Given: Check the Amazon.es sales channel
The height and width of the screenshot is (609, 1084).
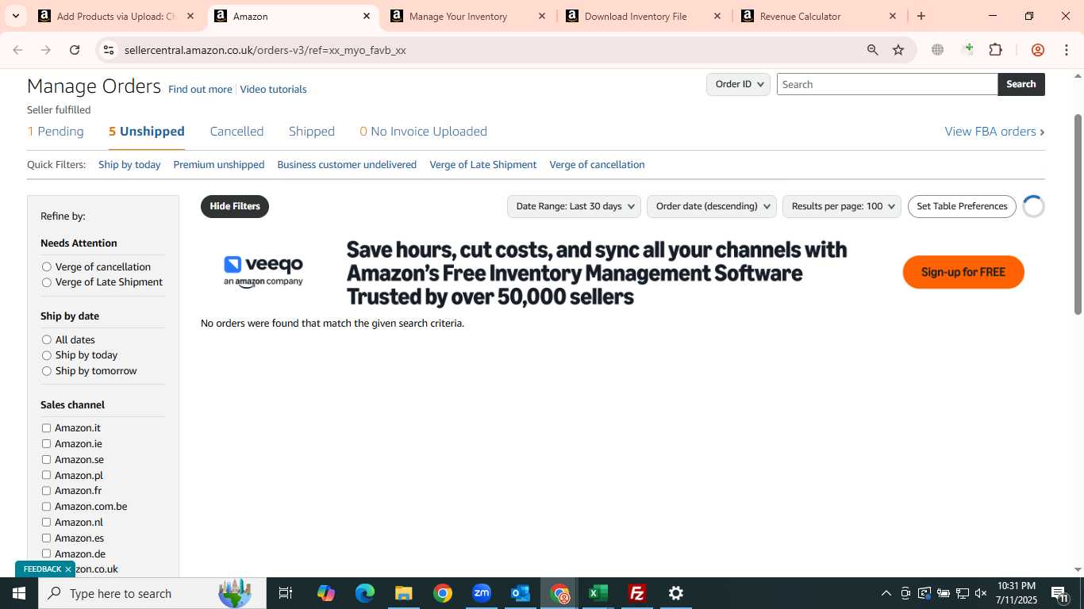Looking at the screenshot, I should (46, 538).
